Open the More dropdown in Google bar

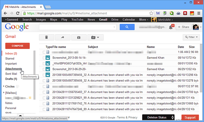(144, 20)
